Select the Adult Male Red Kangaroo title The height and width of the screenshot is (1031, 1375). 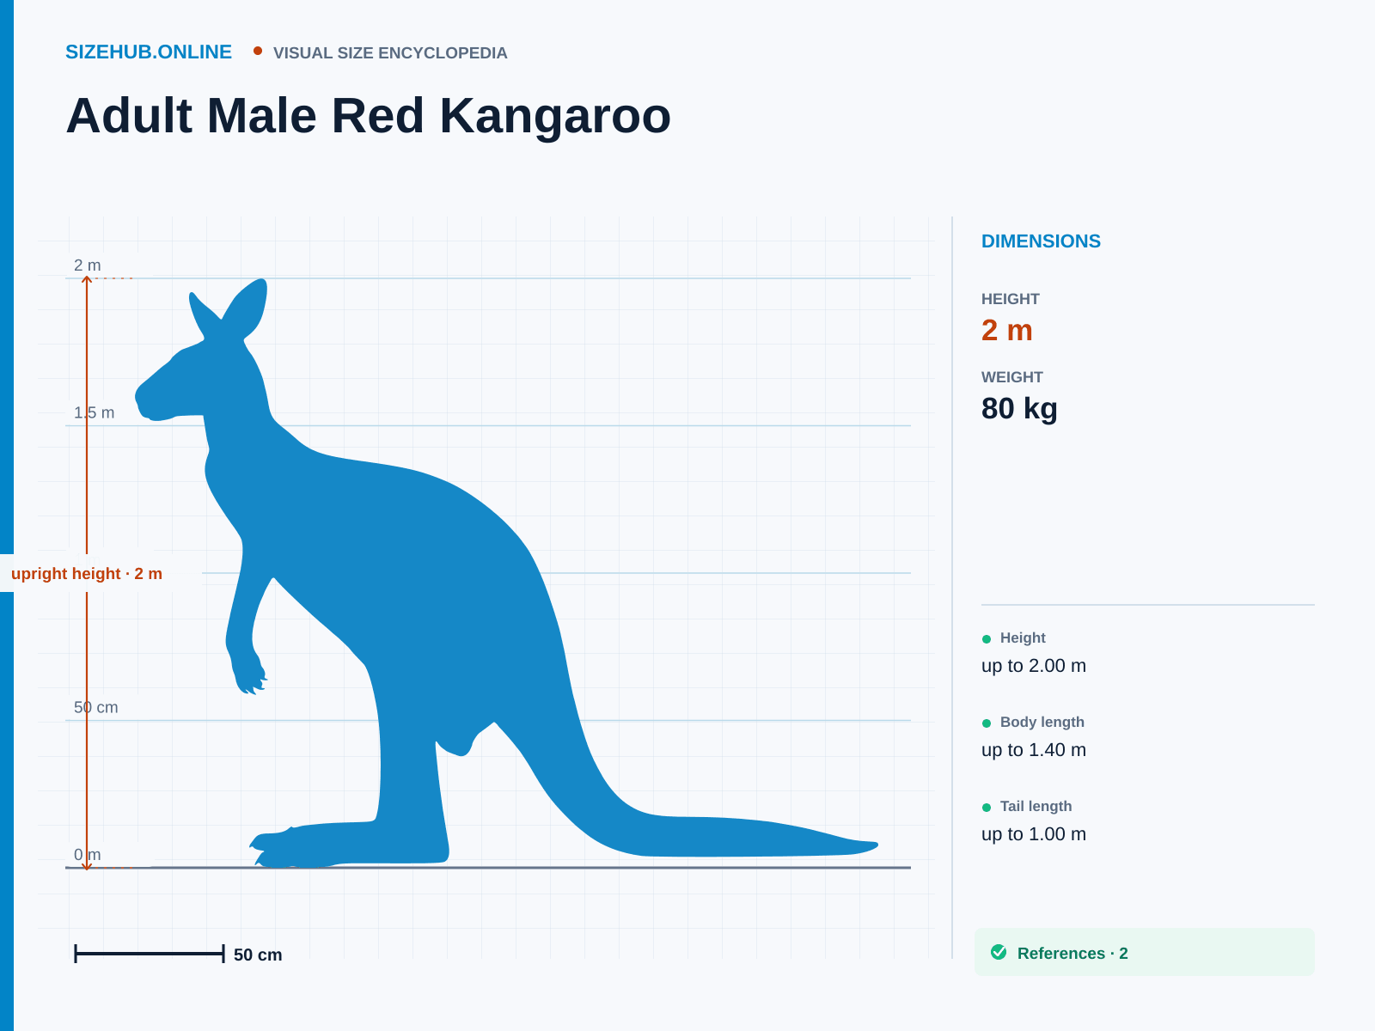pyautogui.click(x=369, y=116)
